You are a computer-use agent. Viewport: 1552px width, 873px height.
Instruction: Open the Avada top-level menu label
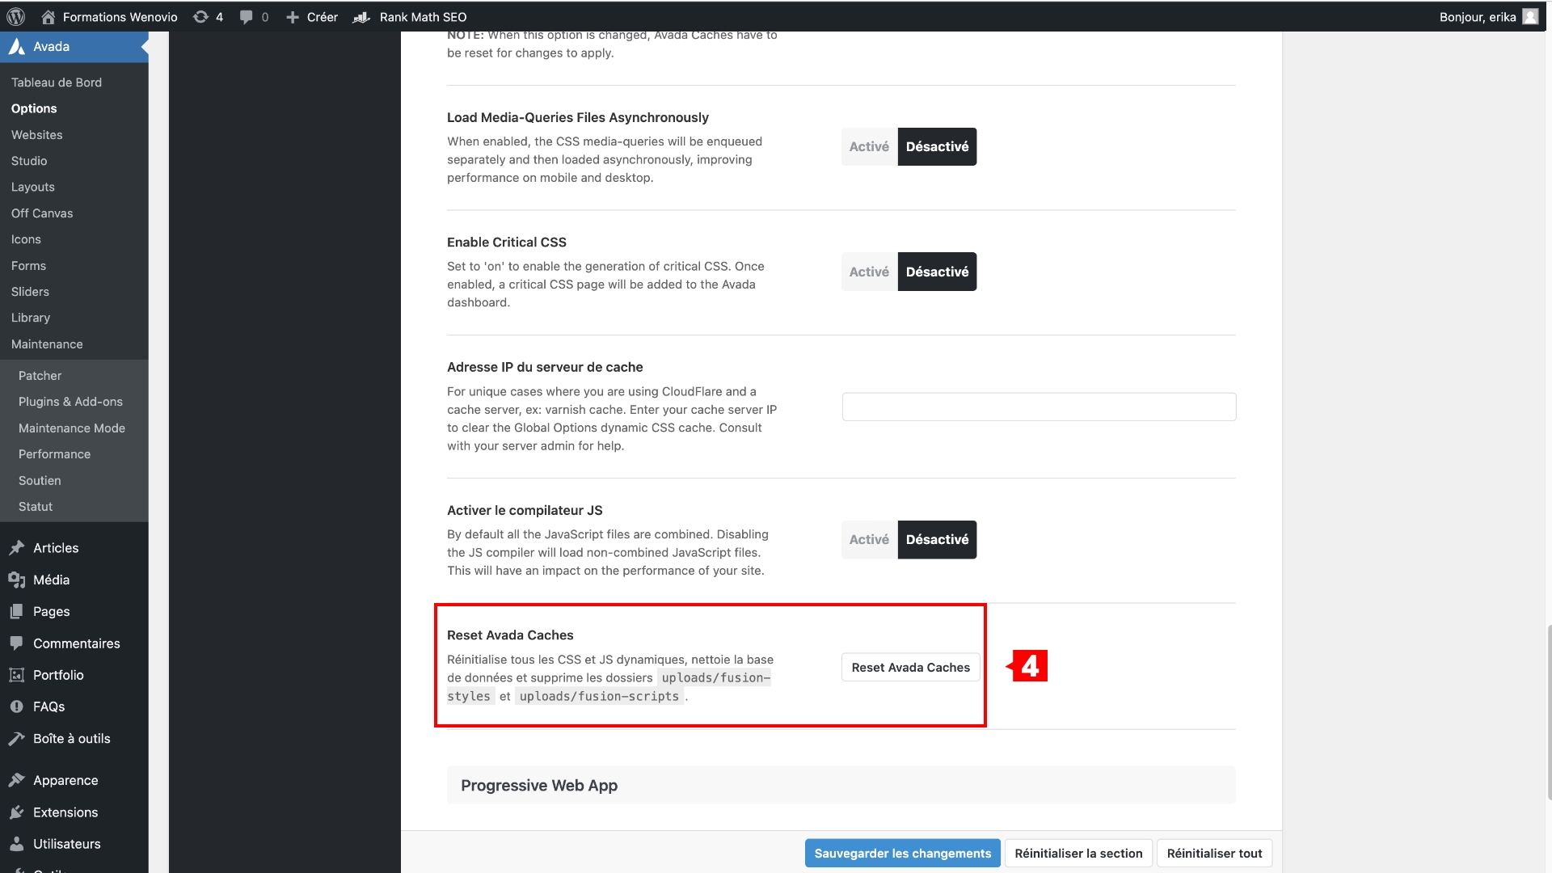pos(51,47)
